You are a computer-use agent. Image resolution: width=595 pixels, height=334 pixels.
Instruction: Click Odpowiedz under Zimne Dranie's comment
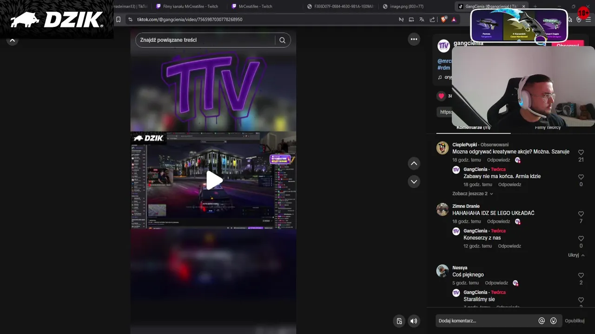click(498, 222)
